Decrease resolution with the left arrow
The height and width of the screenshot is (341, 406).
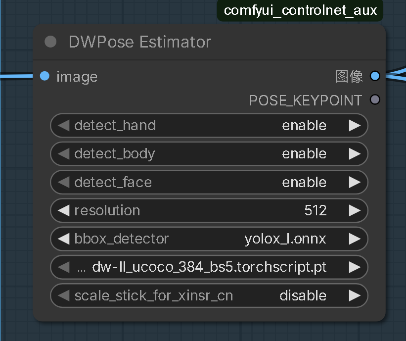tap(63, 210)
